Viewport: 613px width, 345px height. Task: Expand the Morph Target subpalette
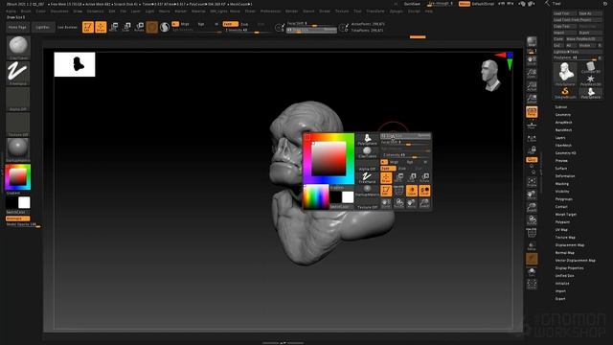566,215
